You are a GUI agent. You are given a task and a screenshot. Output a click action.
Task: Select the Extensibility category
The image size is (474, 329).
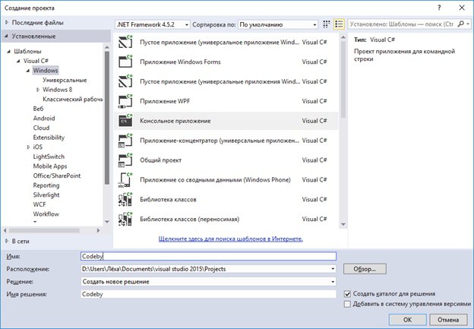[x=49, y=138]
